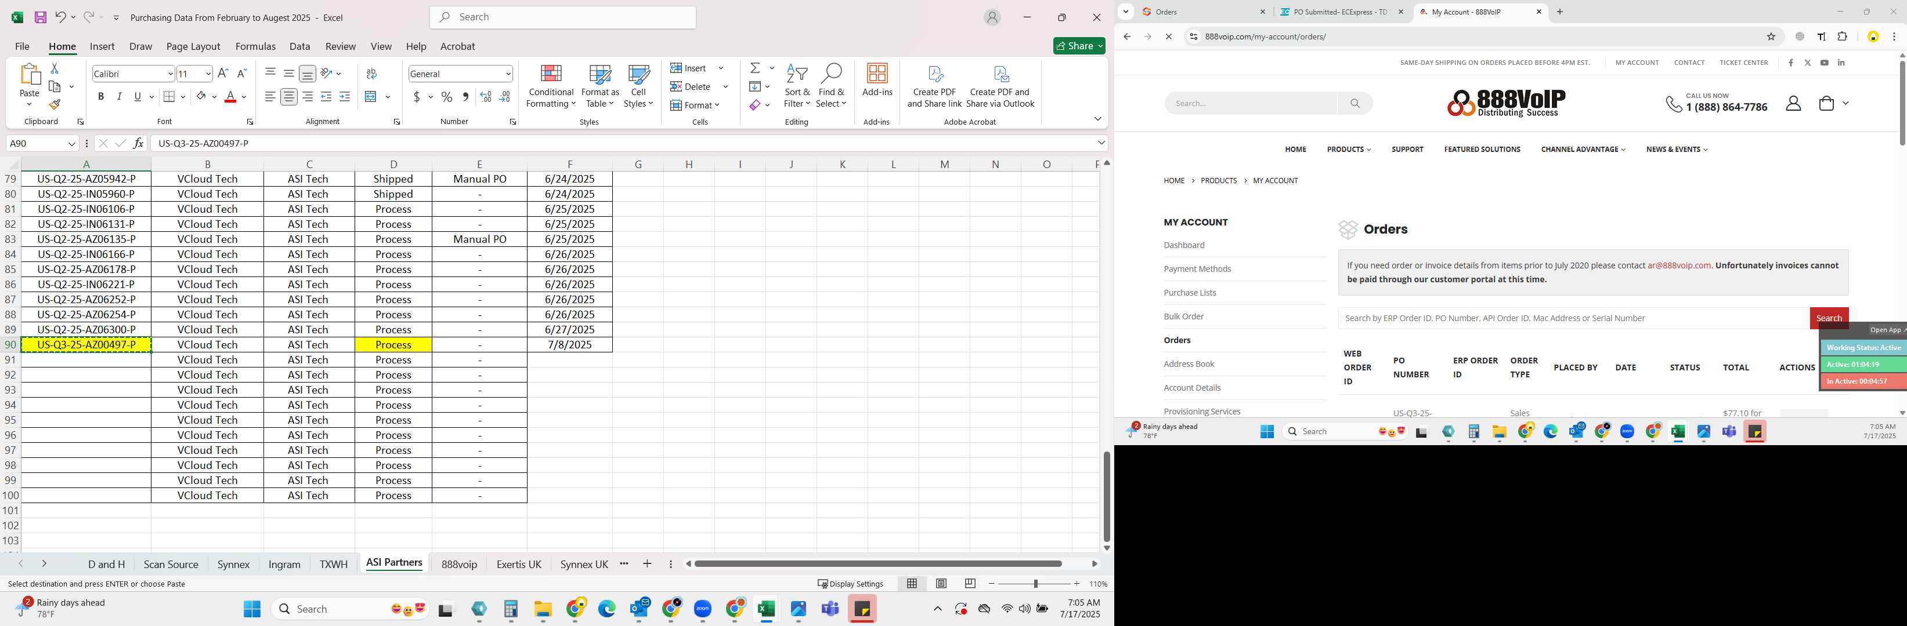Viewport: 1907px width, 626px height.
Task: Toggle Align Right in Alignment group
Action: 307,97
